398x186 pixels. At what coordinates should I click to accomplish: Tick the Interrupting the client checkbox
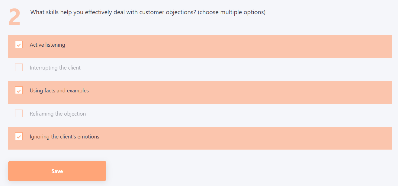19,67
